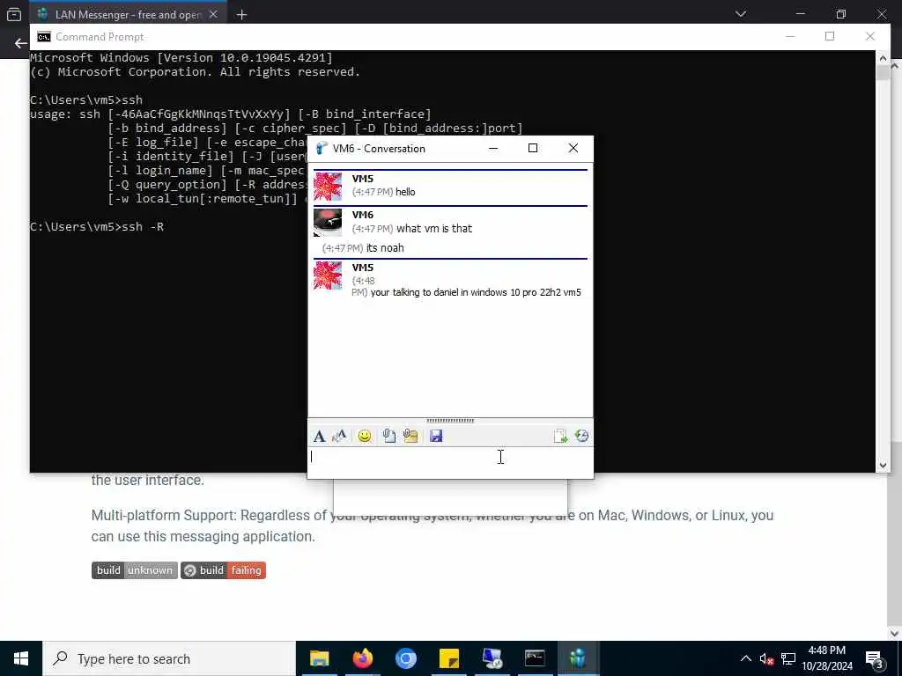Image resolution: width=902 pixels, height=676 pixels.
Task: Click the taskbar search box
Action: click(169, 658)
